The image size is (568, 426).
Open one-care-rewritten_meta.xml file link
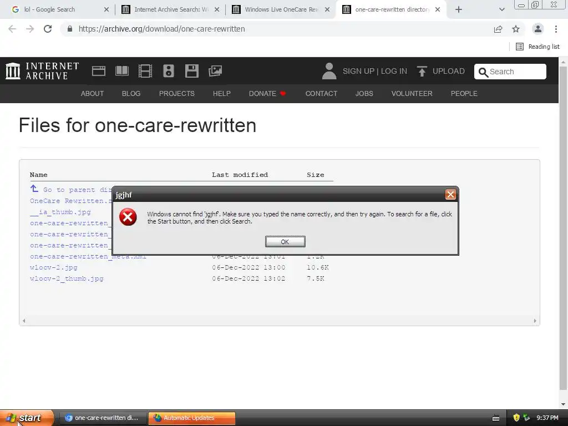tap(88, 256)
